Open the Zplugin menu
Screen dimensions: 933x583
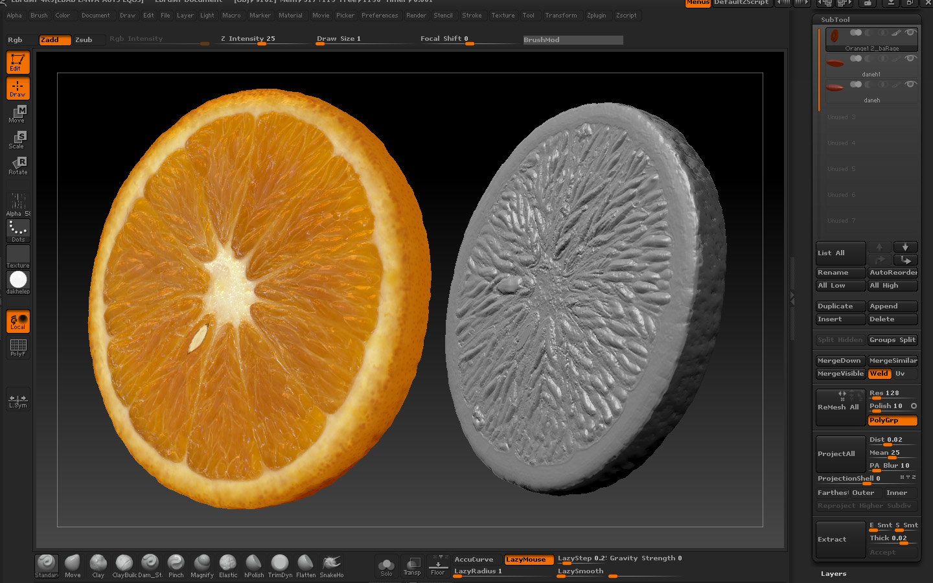(x=596, y=16)
